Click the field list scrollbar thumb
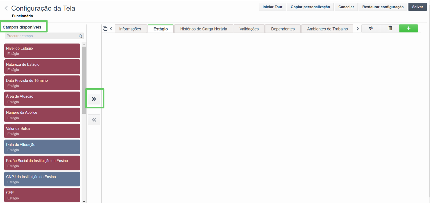Viewport: 430px width, 203px height. [84, 80]
